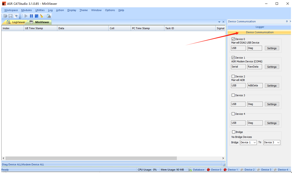The width and height of the screenshot is (292, 173).
Task: Click the open workspace toolbar icon
Action: pyautogui.click(x=5, y=16)
